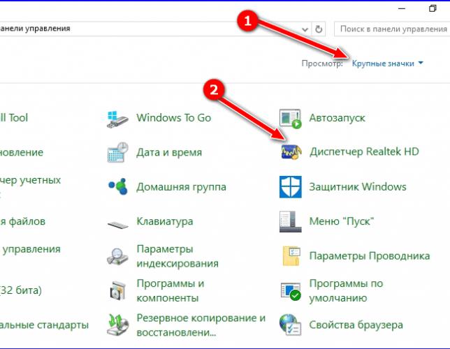The width and height of the screenshot is (450, 349).
Task: Open the Realtek HD Manager icon
Action: click(291, 152)
